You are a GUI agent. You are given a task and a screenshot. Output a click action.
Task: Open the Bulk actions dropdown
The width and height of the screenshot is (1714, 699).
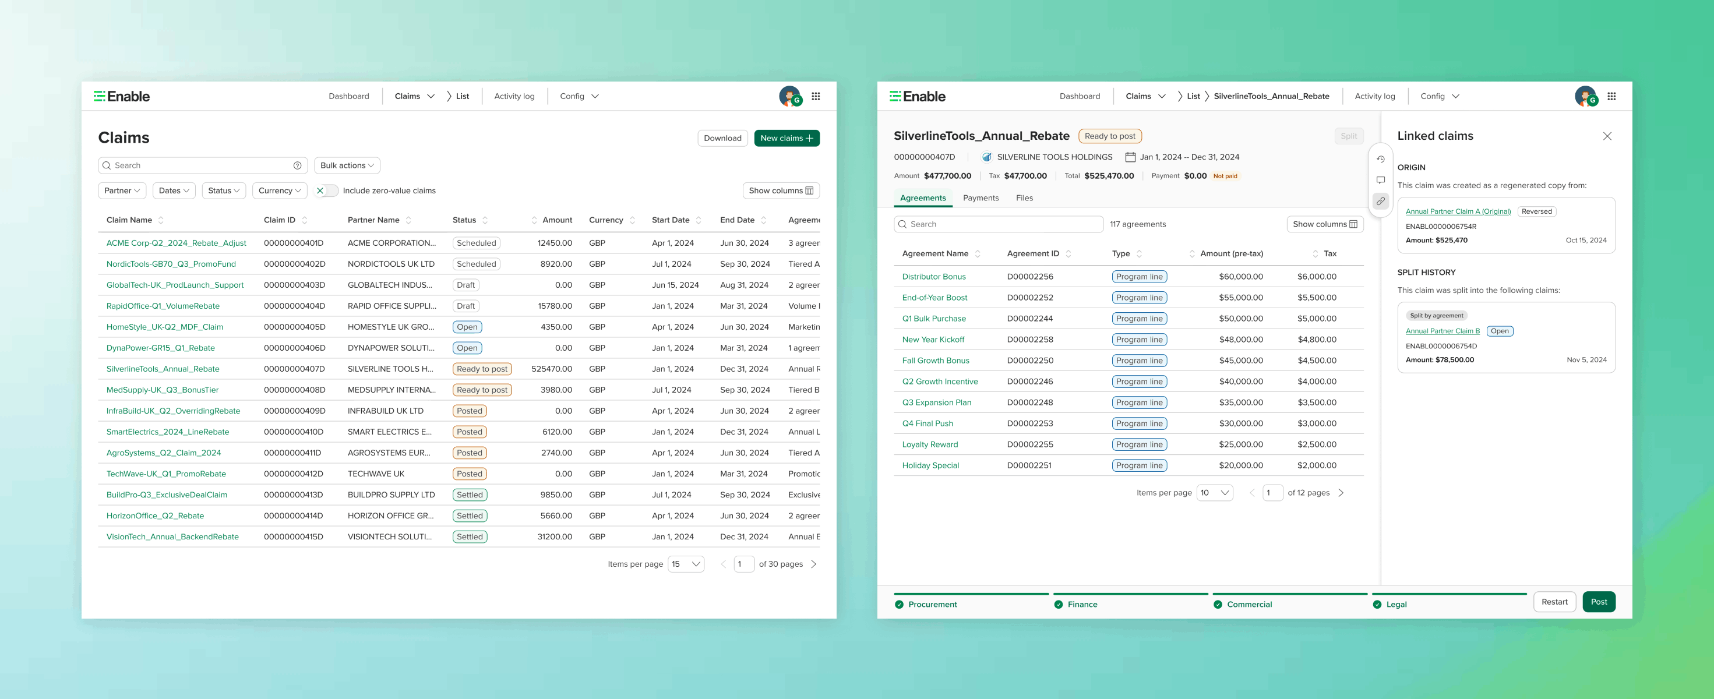347,165
